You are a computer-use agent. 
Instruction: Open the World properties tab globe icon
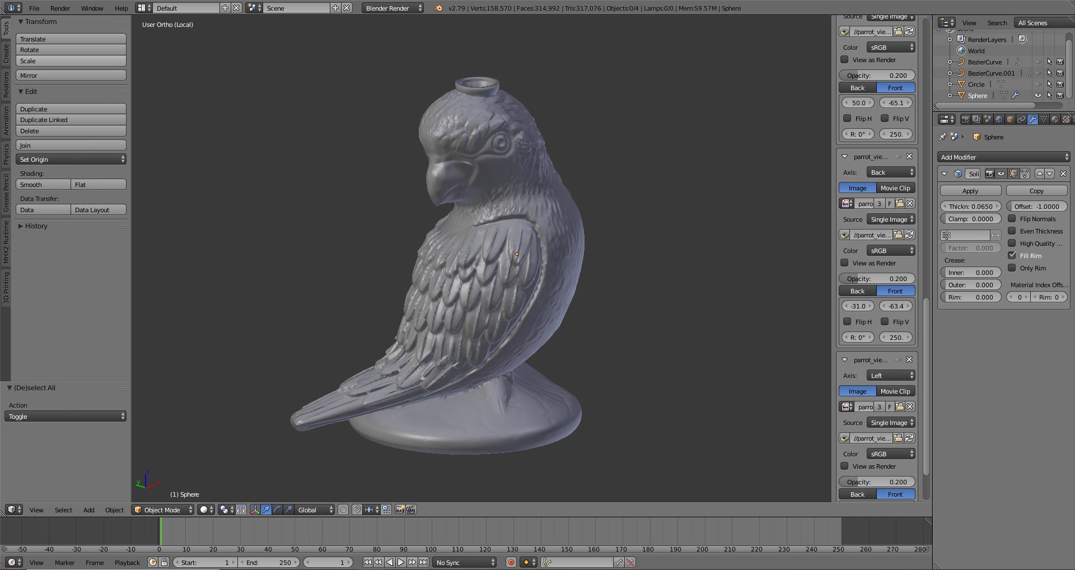(x=999, y=119)
